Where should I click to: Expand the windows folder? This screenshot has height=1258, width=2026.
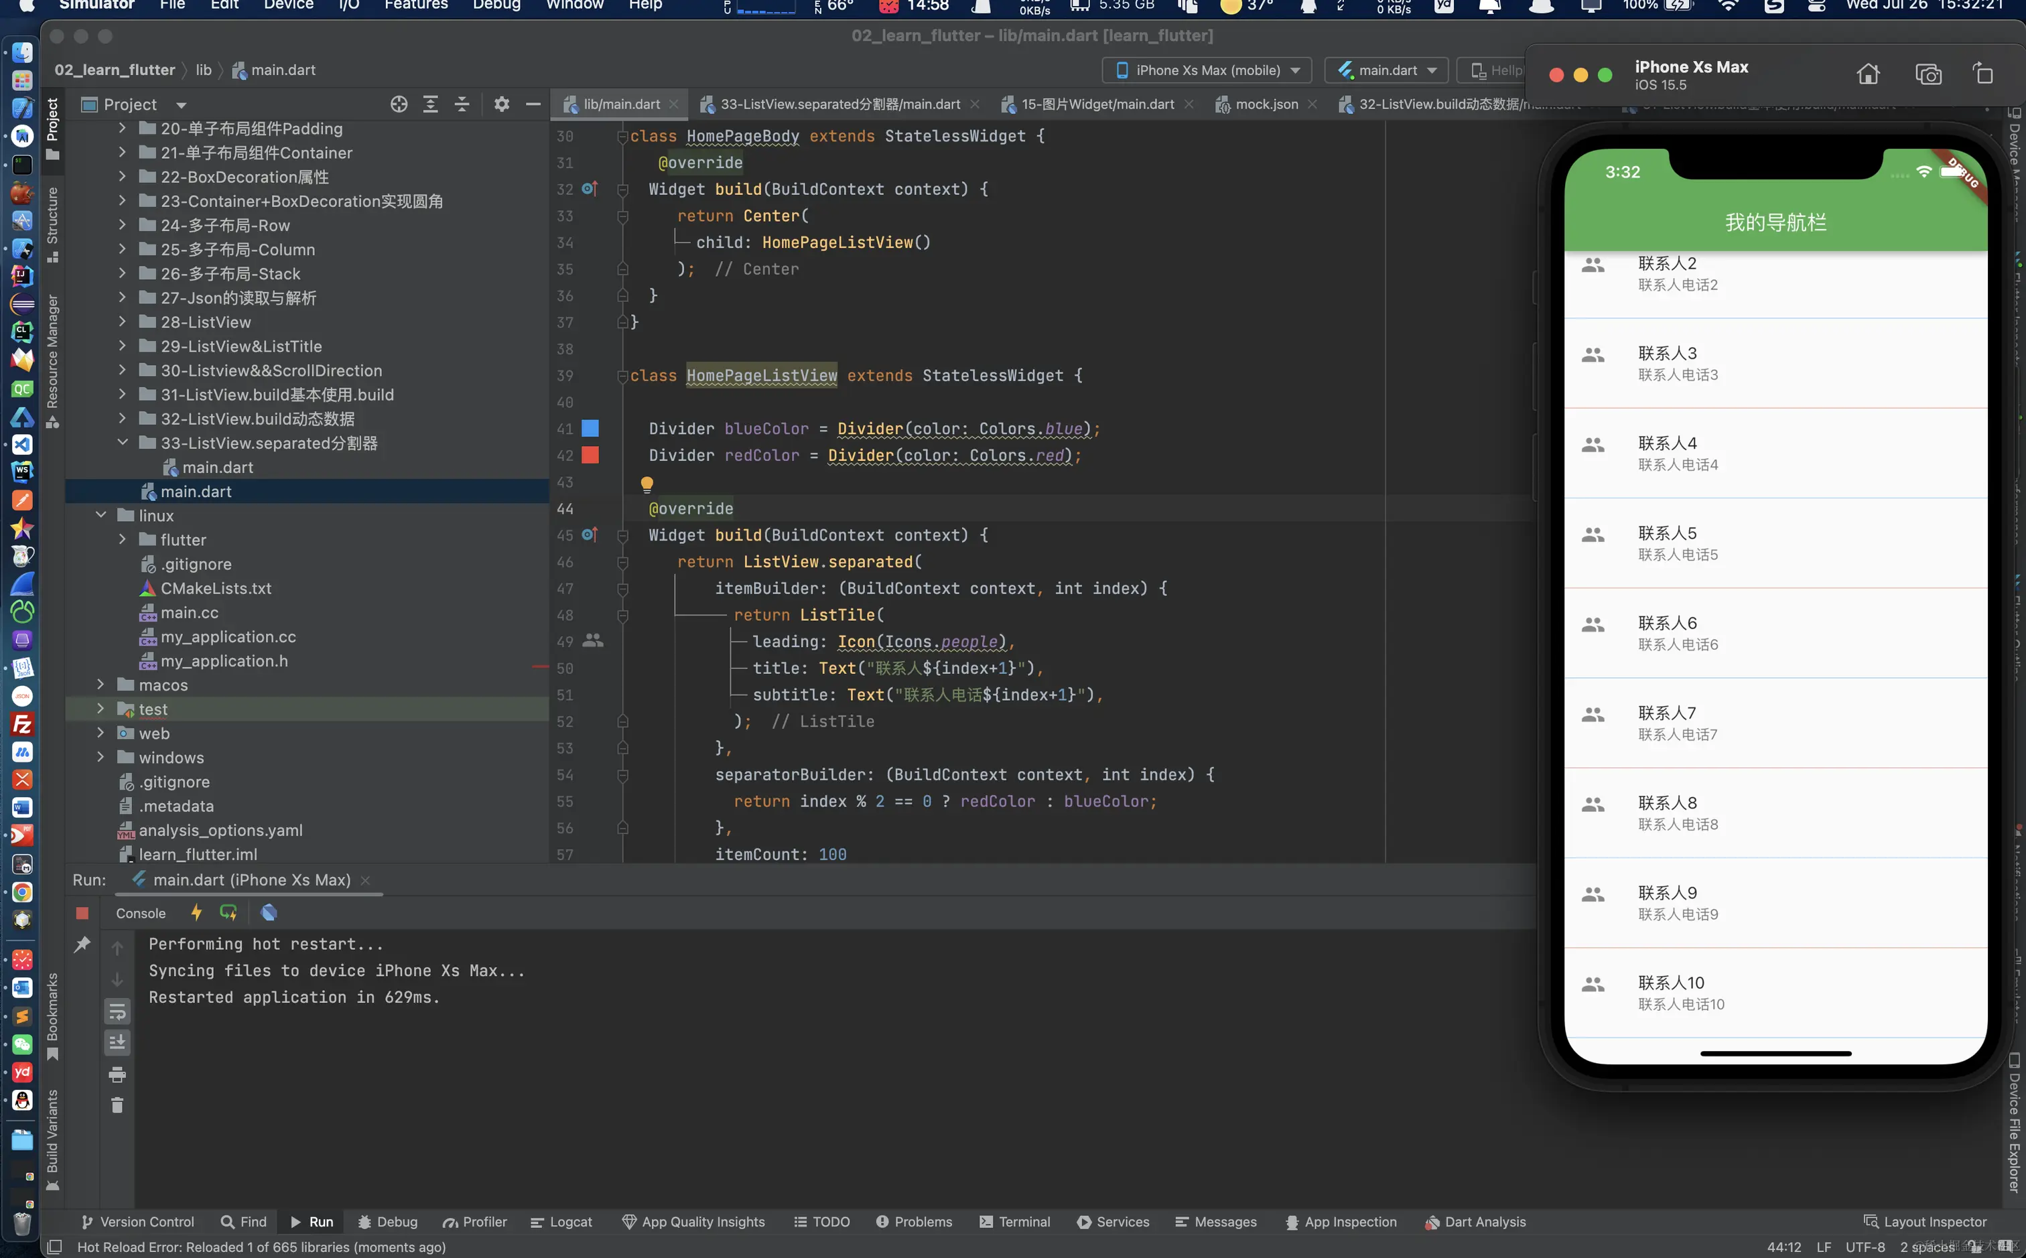100,757
